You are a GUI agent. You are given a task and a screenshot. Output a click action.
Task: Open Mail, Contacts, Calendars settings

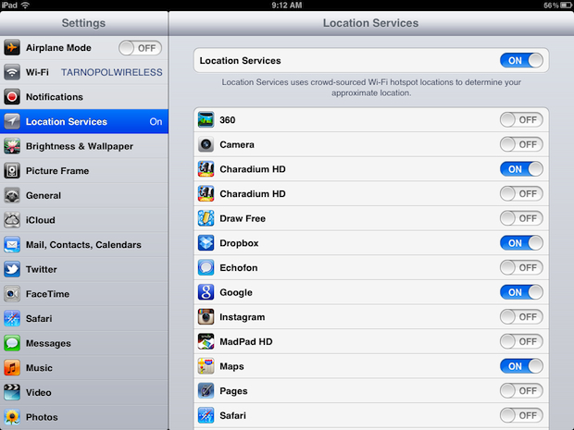point(84,245)
